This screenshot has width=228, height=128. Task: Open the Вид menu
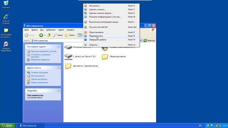tap(42, 30)
